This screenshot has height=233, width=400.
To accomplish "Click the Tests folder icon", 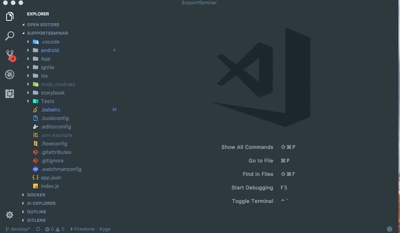I will 36,101.
